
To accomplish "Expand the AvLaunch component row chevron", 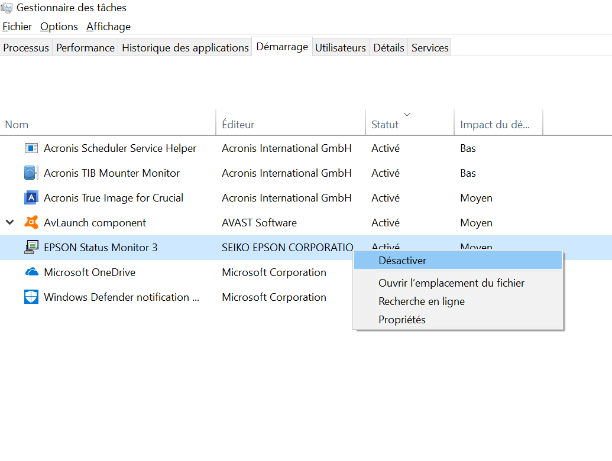I will tap(9, 223).
